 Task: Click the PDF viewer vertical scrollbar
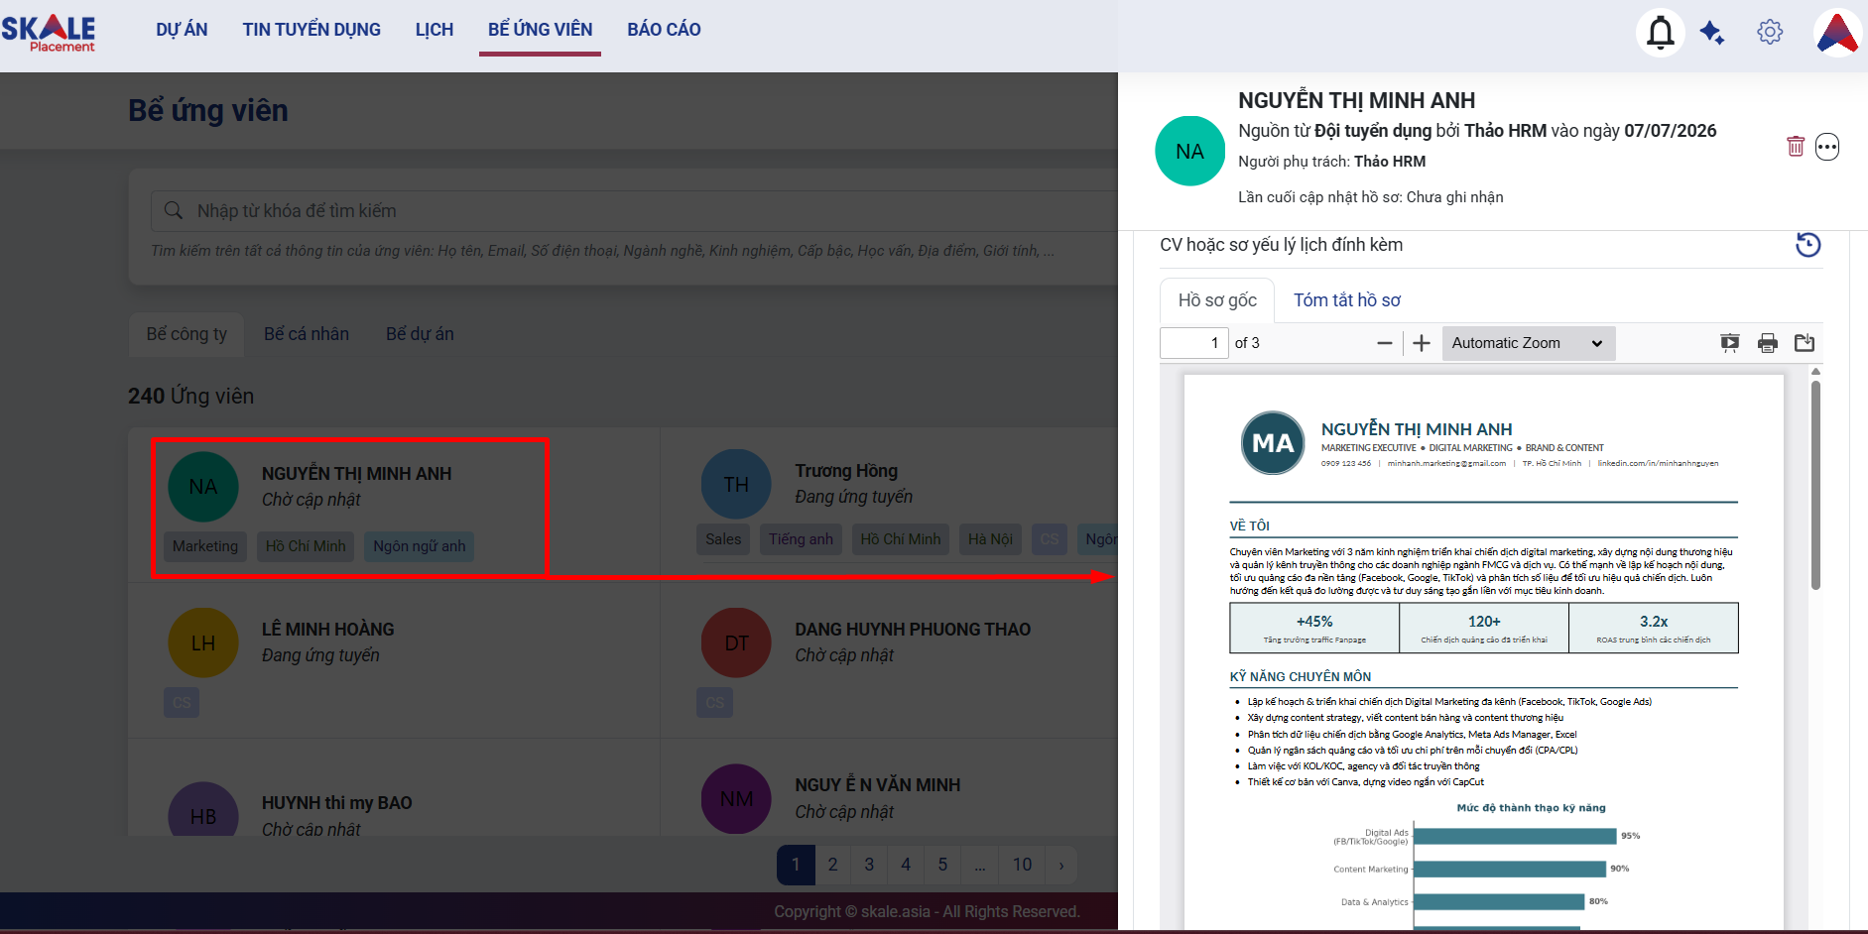tap(1815, 486)
